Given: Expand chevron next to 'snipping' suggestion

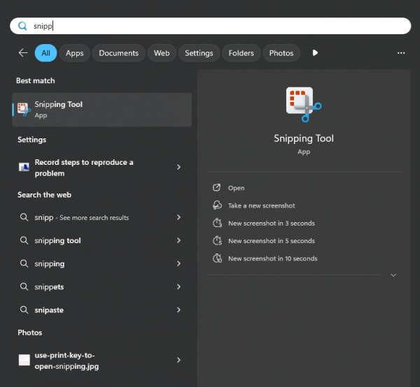Looking at the screenshot, I should tap(178, 263).
